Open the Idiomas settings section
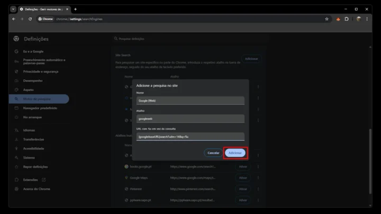Viewport: 381px width, 214px height. pyautogui.click(x=30, y=130)
